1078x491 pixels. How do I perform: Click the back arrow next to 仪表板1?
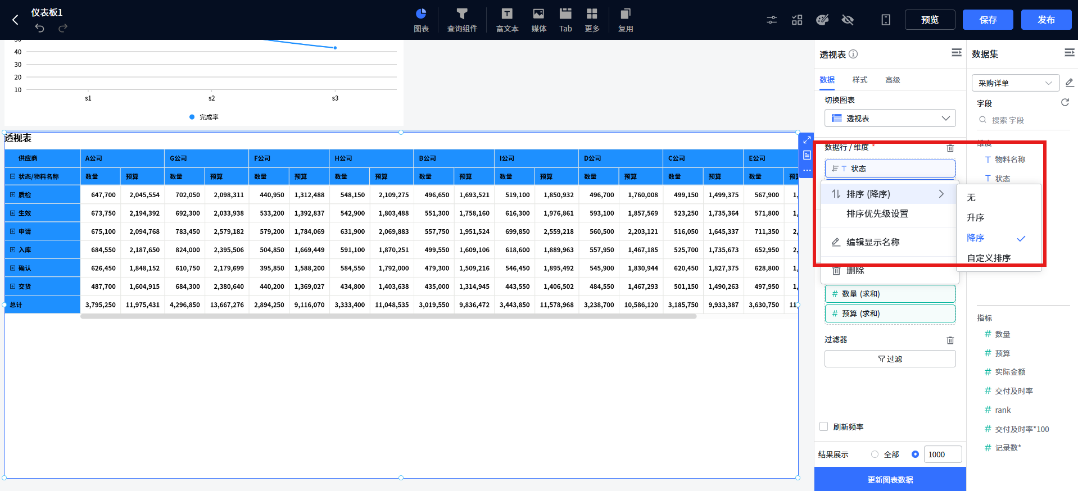15,20
